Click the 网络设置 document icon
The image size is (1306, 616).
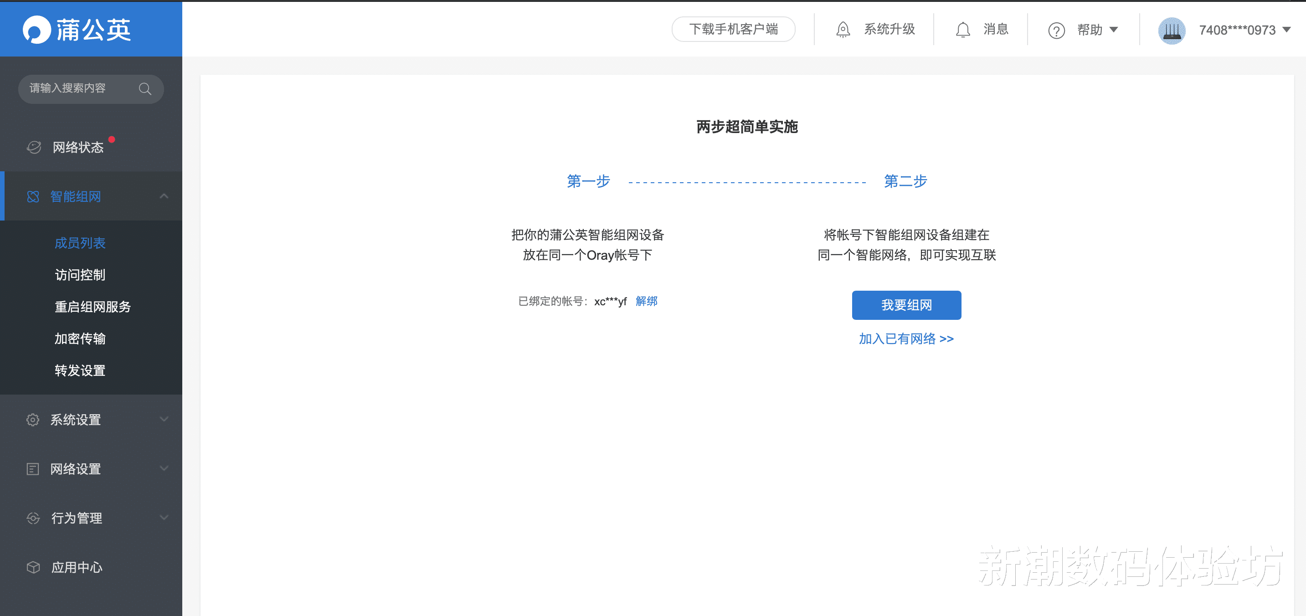click(32, 468)
